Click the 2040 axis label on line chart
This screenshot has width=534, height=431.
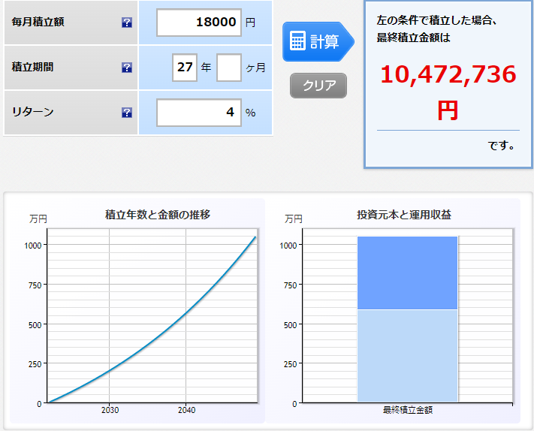pos(186,410)
